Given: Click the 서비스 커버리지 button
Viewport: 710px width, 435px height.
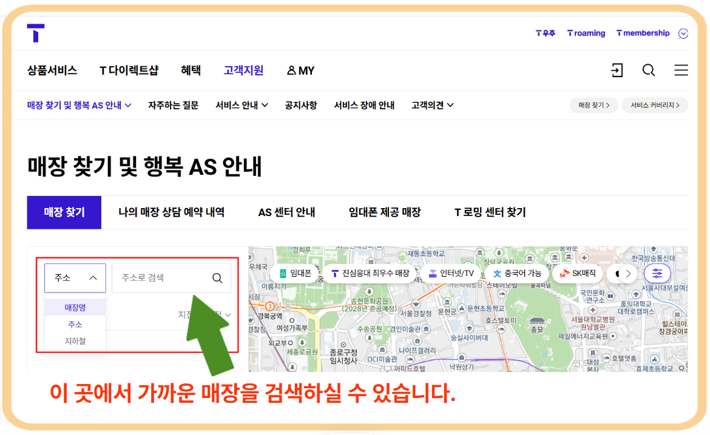Looking at the screenshot, I should coord(655,105).
